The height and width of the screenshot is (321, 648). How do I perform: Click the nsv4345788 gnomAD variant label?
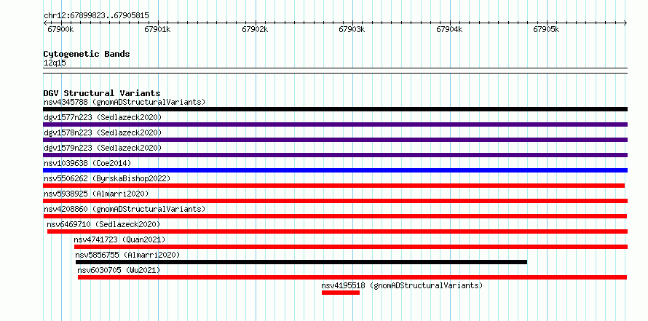[x=125, y=102]
